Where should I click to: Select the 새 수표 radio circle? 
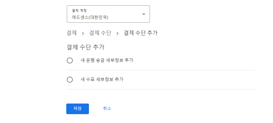click(70, 80)
